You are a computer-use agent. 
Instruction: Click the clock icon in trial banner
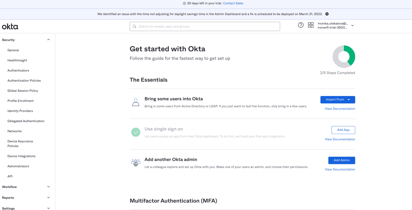(184, 3)
